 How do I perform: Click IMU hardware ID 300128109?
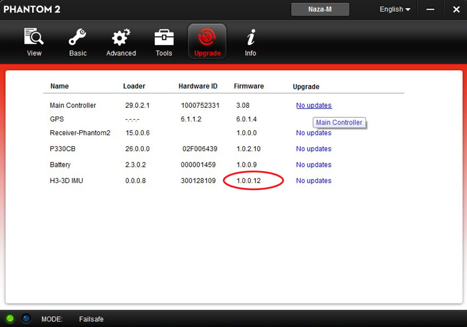198,180
